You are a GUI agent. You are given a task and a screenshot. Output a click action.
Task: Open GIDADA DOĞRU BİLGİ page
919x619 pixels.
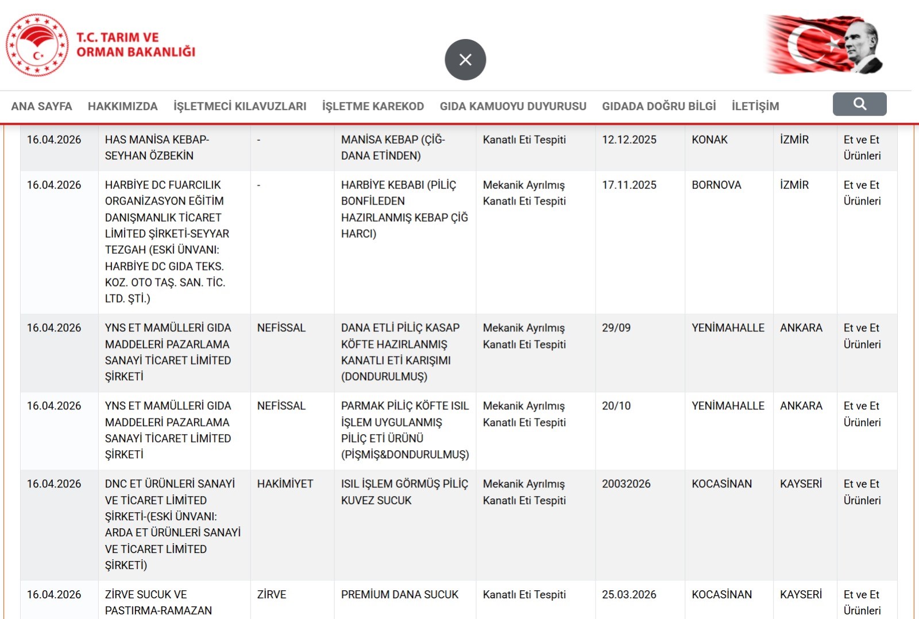click(x=659, y=106)
